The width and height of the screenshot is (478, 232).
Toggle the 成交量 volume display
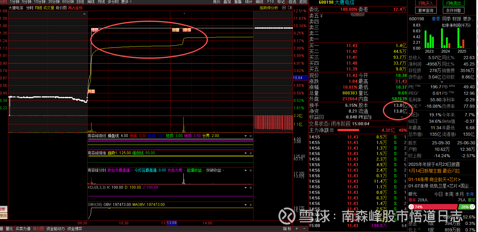[x=49, y=8]
